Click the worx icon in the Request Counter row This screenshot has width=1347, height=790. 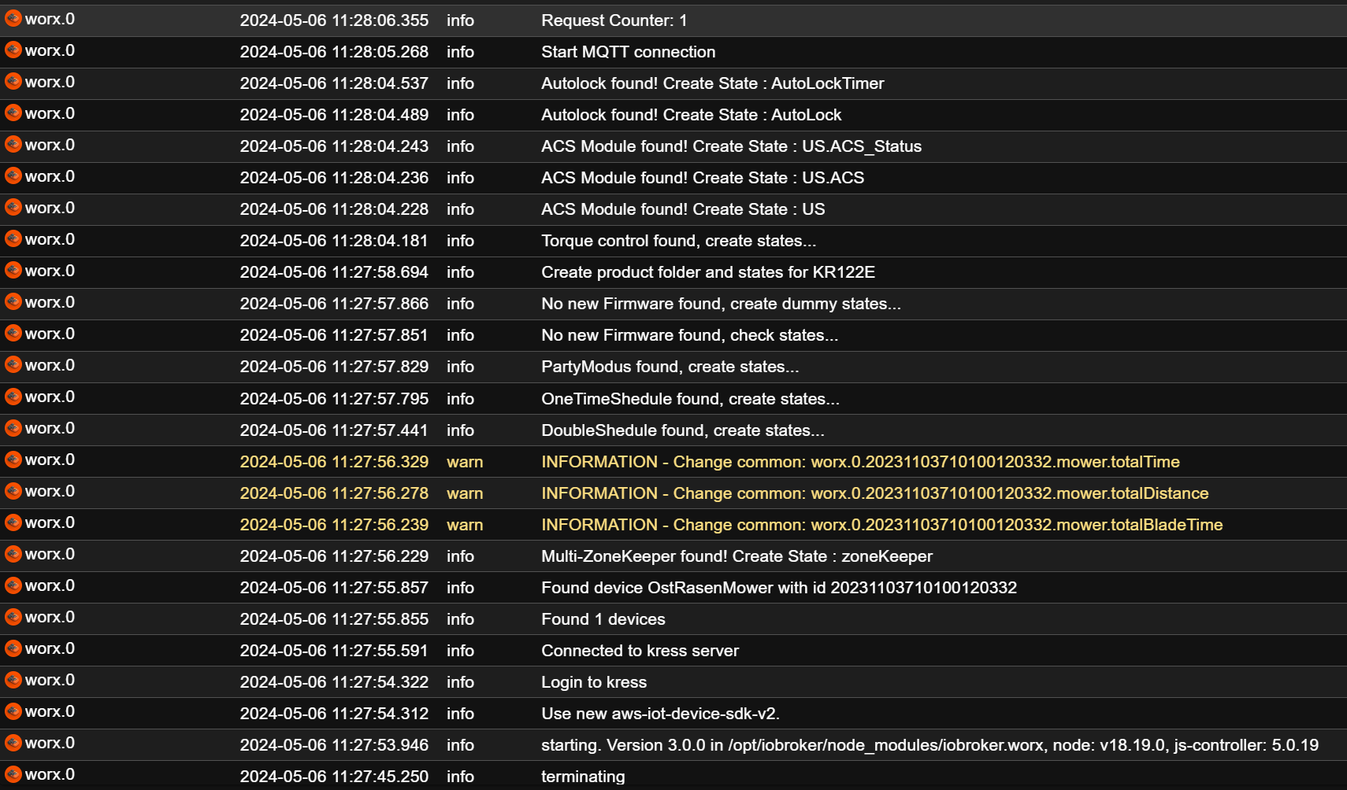click(x=13, y=19)
